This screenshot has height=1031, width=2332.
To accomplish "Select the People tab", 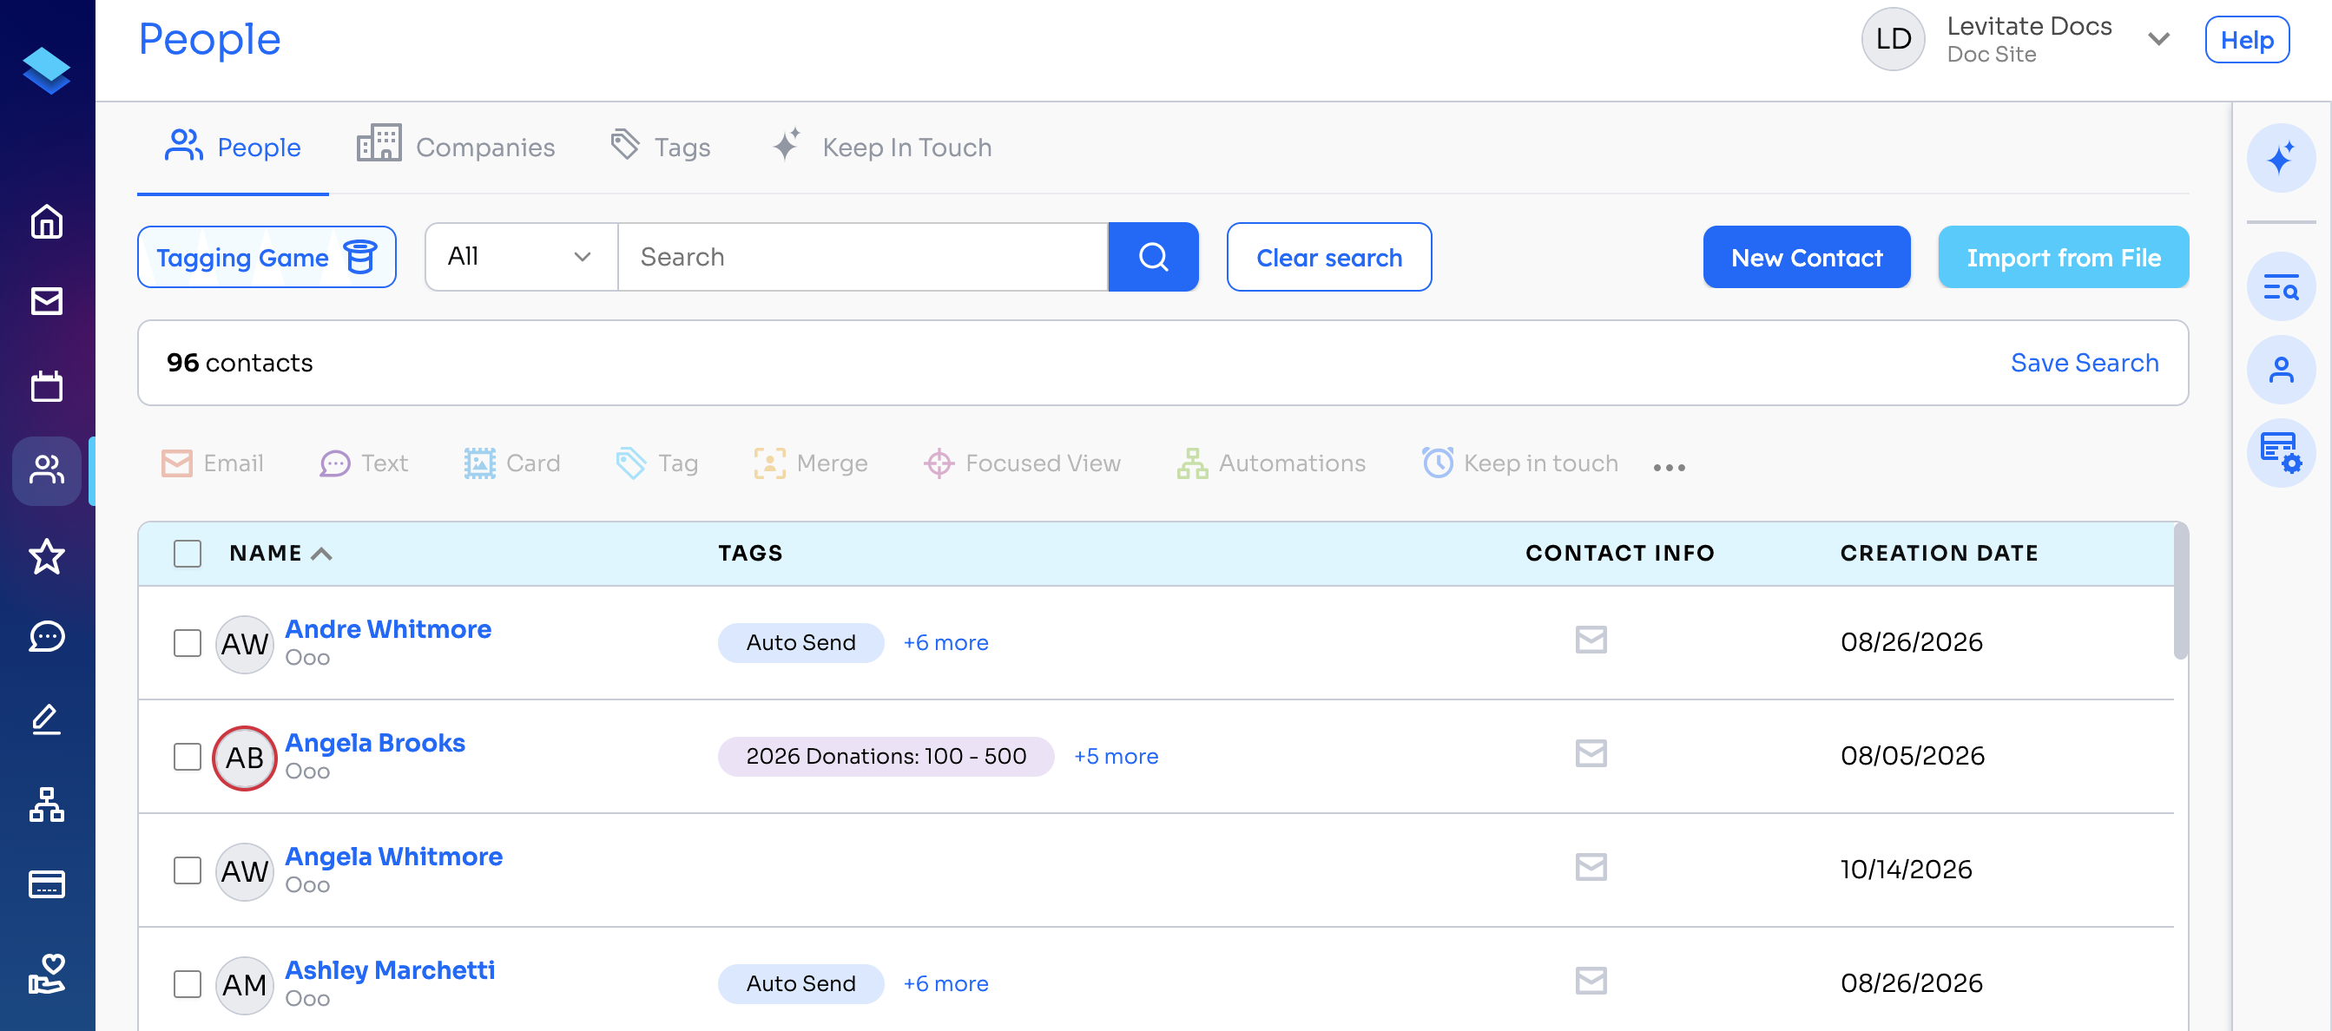I will pos(233,147).
